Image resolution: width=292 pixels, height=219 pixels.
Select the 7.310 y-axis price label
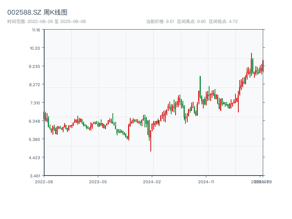pos(35,103)
